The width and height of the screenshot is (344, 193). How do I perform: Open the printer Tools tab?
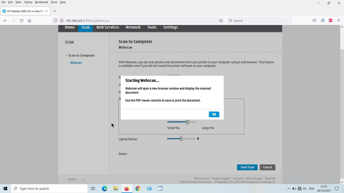[152, 27]
